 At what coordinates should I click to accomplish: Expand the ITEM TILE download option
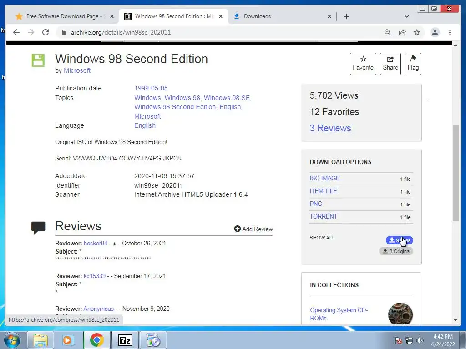point(323,191)
